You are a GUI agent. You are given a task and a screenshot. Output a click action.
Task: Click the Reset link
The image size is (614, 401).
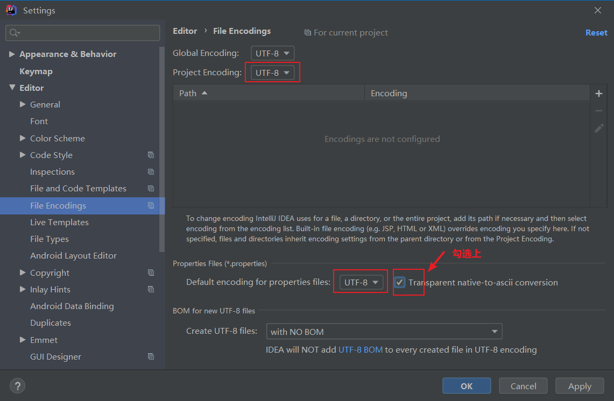coord(596,32)
